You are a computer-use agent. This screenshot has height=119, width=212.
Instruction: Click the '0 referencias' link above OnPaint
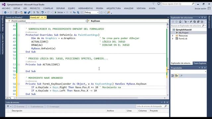[31, 32]
